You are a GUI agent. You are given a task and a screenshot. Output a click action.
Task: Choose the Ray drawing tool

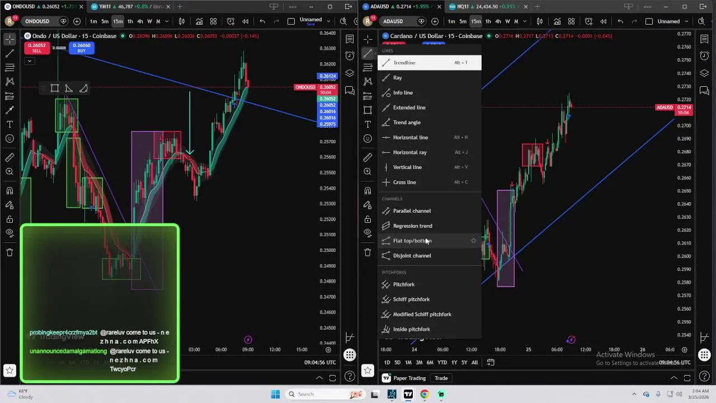429,78
